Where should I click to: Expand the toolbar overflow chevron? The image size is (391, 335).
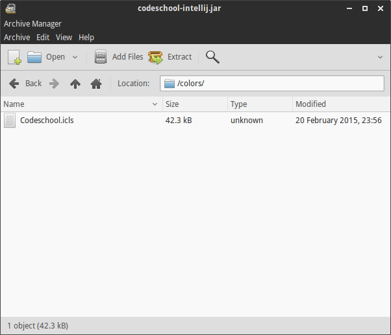[x=380, y=57]
